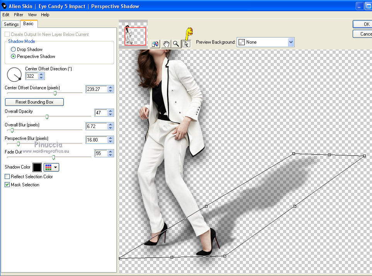Select Drop Shadow radio button

(x=14, y=49)
